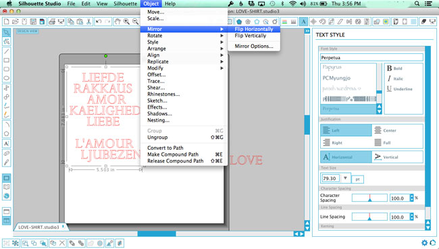The width and height of the screenshot is (439, 249).
Task: Adjust Character Spacing stepper arrows
Action: (x=411, y=198)
